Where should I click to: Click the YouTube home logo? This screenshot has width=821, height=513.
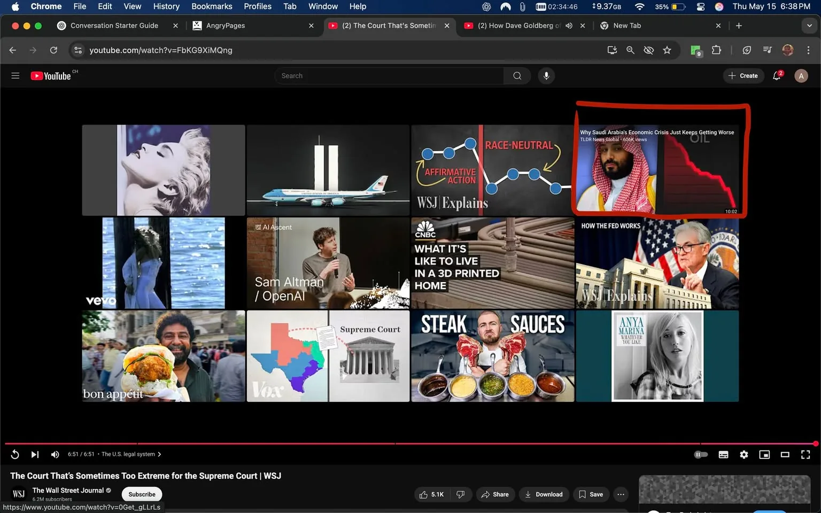[x=51, y=75]
